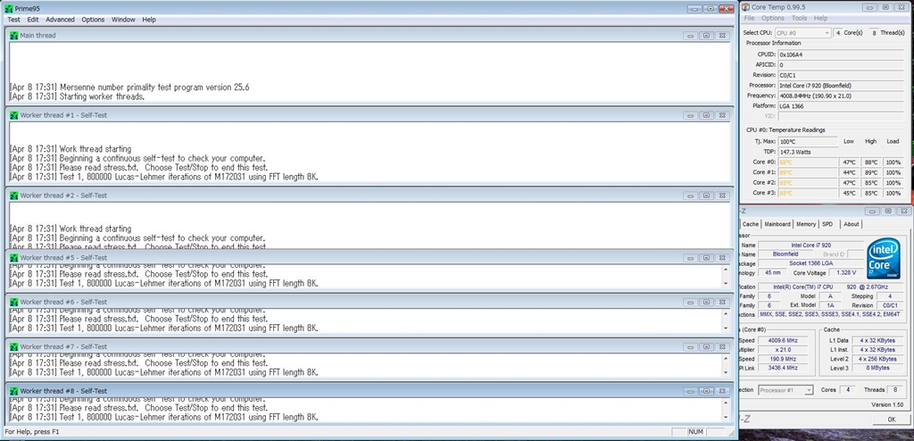Viewport: 914px width, 441px height.
Task: Click the TDP value 147.3 Watts
Action: [807, 152]
